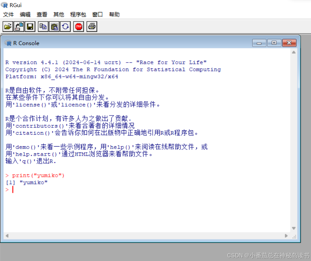The height and width of the screenshot is (261, 311).
Task: Stop current computation with the STOP icon
Action: click(78, 26)
